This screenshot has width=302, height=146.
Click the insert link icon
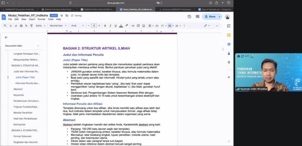point(133,26)
